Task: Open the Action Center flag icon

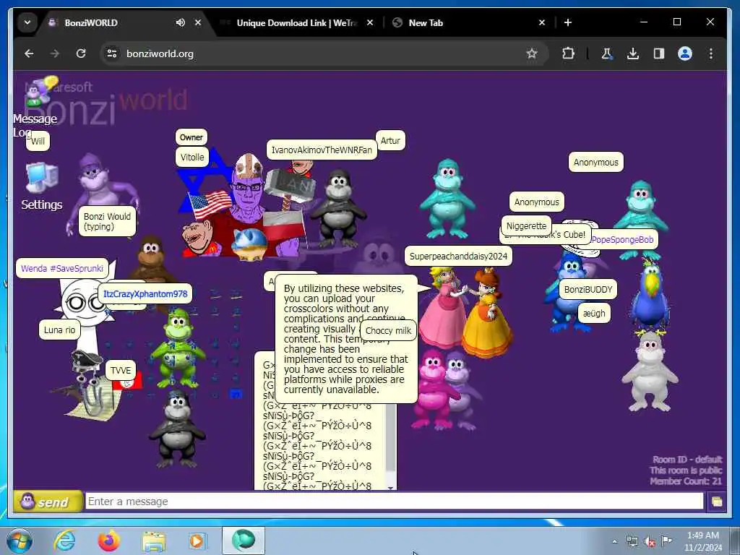Action: pyautogui.click(x=666, y=541)
